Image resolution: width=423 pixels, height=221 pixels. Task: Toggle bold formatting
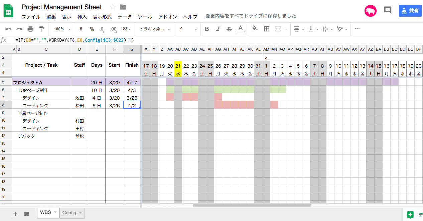(x=207, y=29)
